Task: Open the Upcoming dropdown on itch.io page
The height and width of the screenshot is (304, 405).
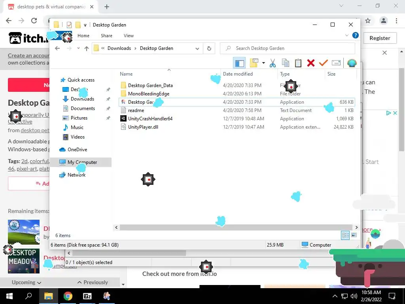Action: pyautogui.click(x=26, y=282)
